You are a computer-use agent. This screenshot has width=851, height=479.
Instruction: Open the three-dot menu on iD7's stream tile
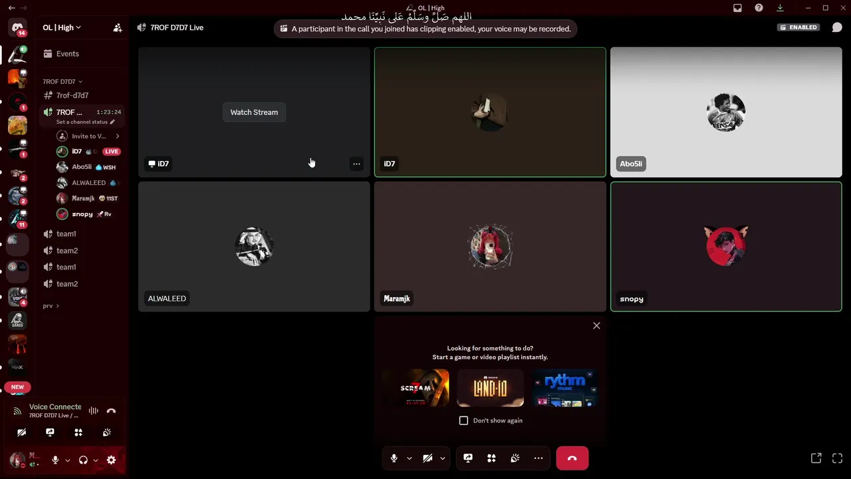coord(356,164)
